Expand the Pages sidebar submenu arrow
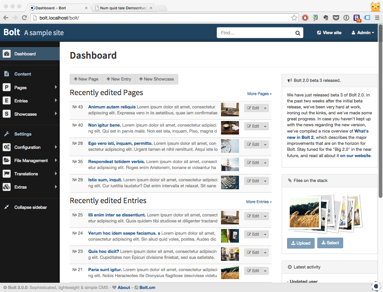Screen dimensions: 383x292 (x=56, y=87)
